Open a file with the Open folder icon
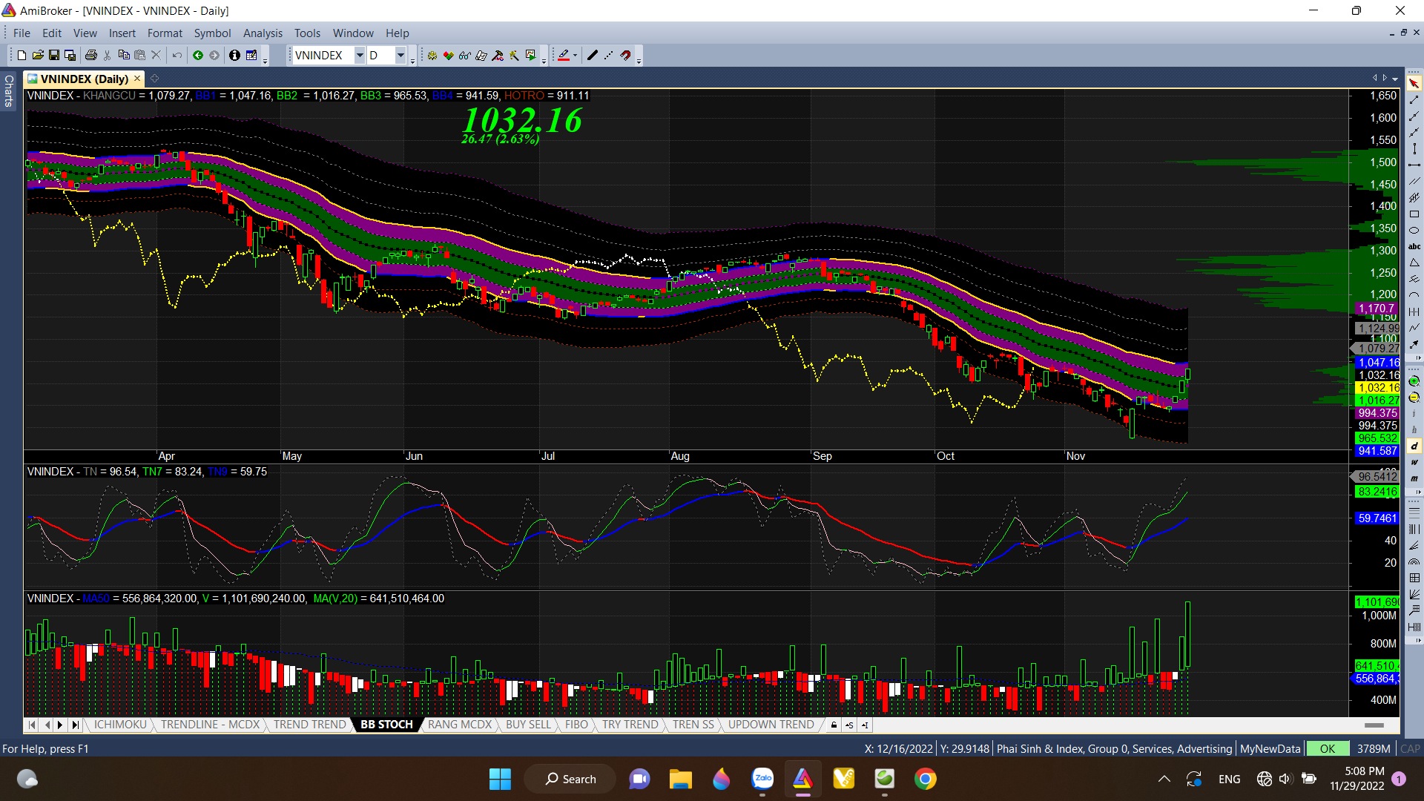 click(38, 55)
